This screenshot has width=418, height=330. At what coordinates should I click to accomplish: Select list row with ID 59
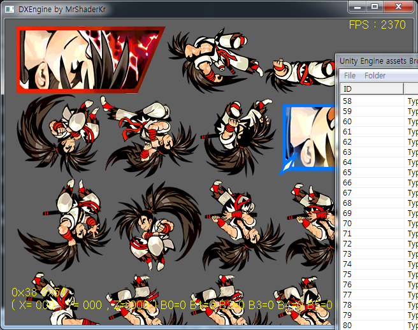[379, 111]
